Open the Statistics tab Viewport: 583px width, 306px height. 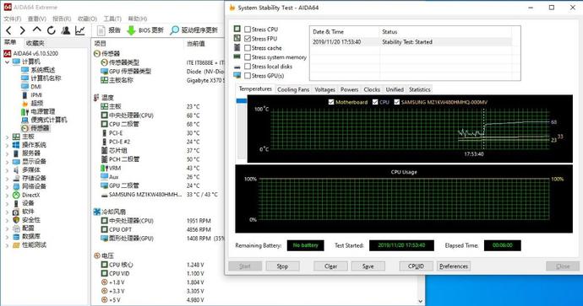point(419,89)
